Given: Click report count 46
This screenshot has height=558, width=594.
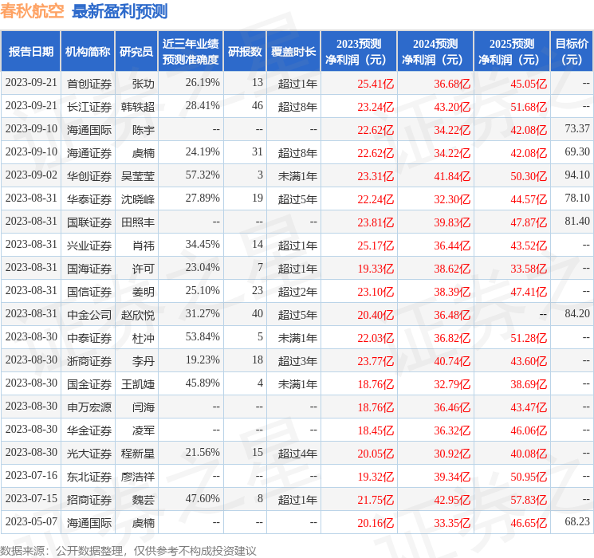Looking at the screenshot, I should coord(258,106).
